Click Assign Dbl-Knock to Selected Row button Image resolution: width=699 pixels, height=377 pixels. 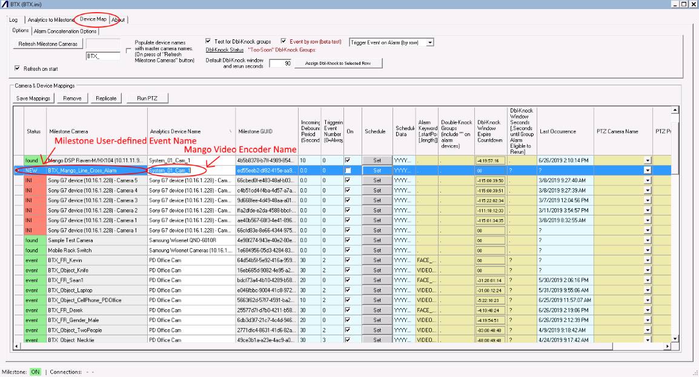[338, 63]
